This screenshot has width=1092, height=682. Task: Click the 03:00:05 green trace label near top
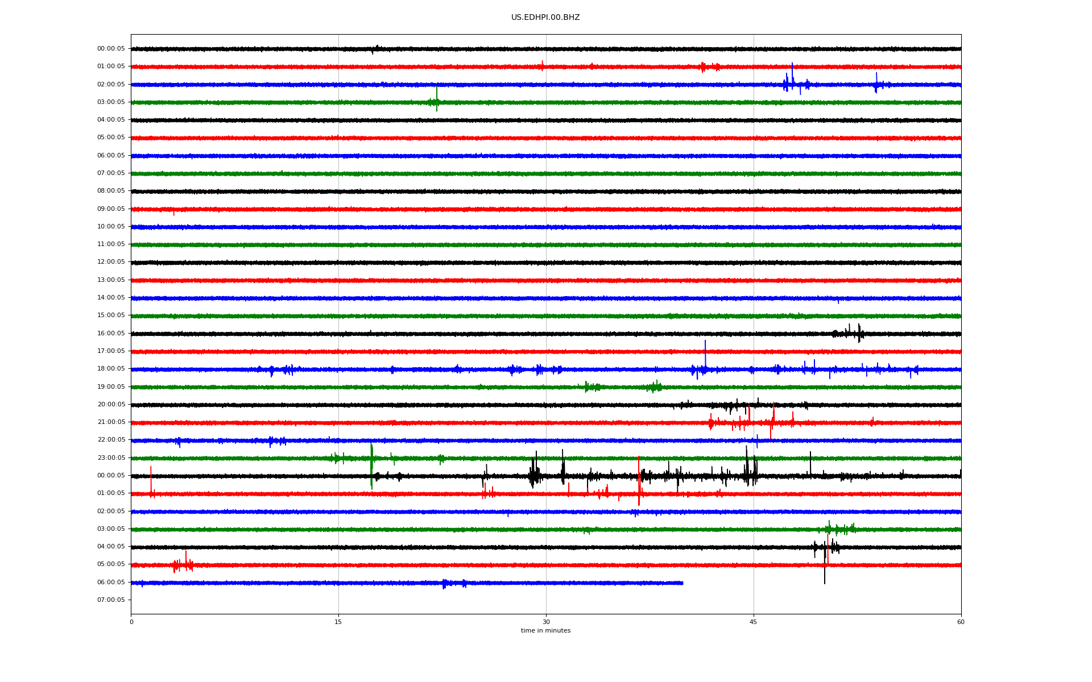111,102
